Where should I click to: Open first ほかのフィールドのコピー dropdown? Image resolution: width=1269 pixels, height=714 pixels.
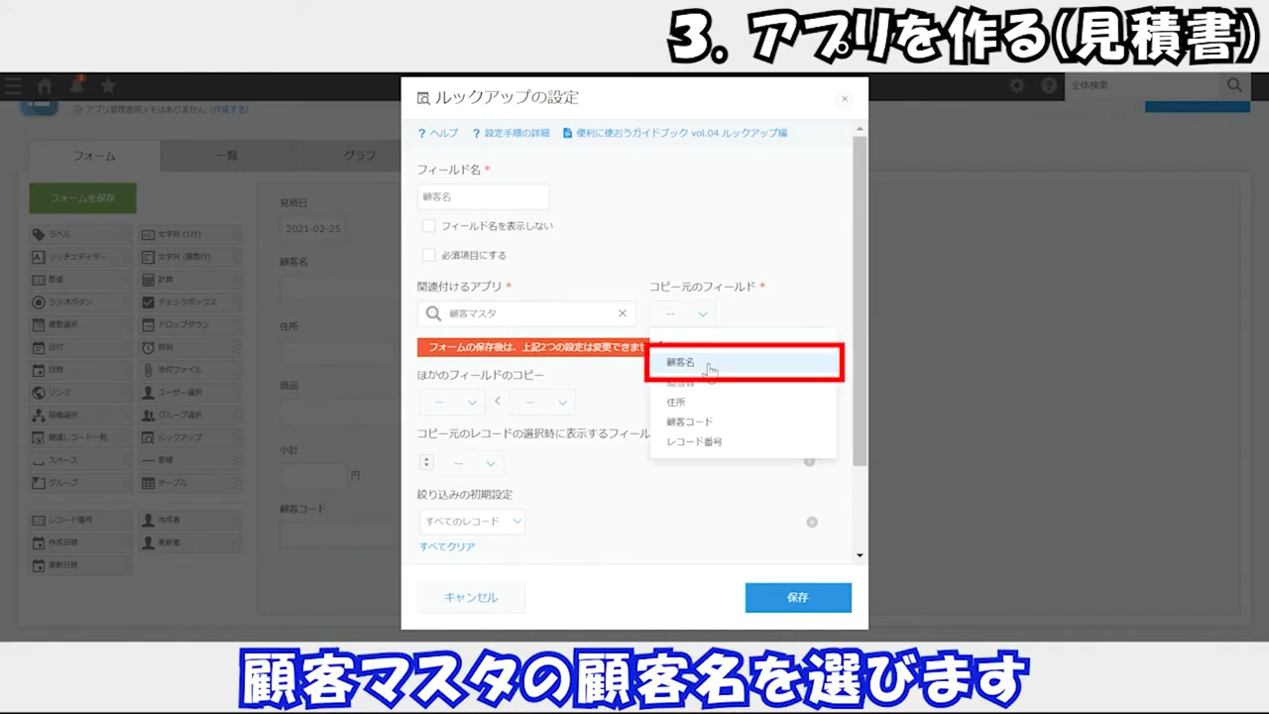(x=452, y=403)
